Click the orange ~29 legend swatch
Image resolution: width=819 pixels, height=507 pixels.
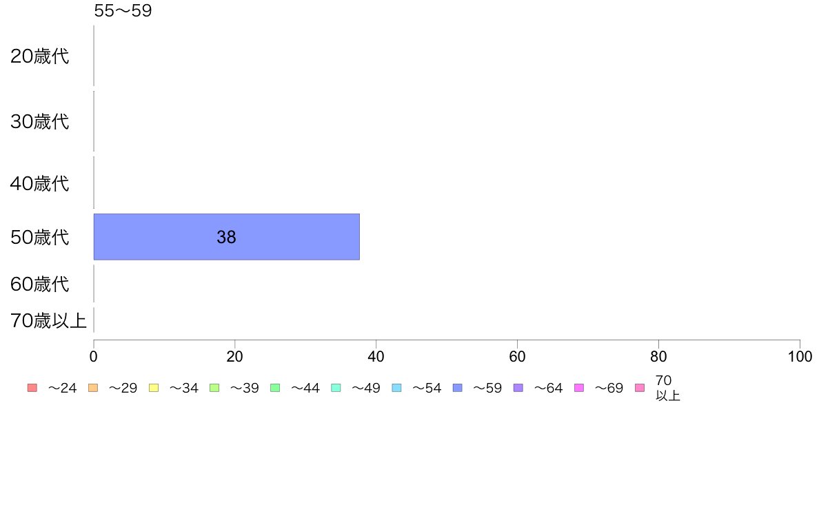[93, 388]
